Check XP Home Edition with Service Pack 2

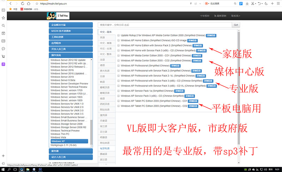pyautogui.click(x=118, y=46)
